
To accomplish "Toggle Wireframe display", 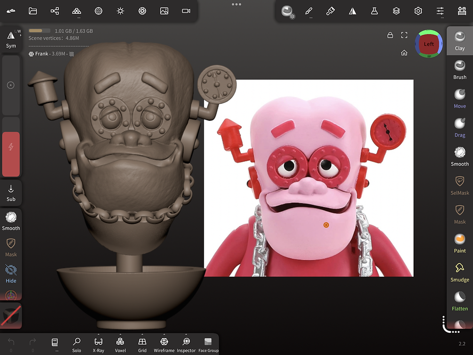I will click(x=164, y=345).
